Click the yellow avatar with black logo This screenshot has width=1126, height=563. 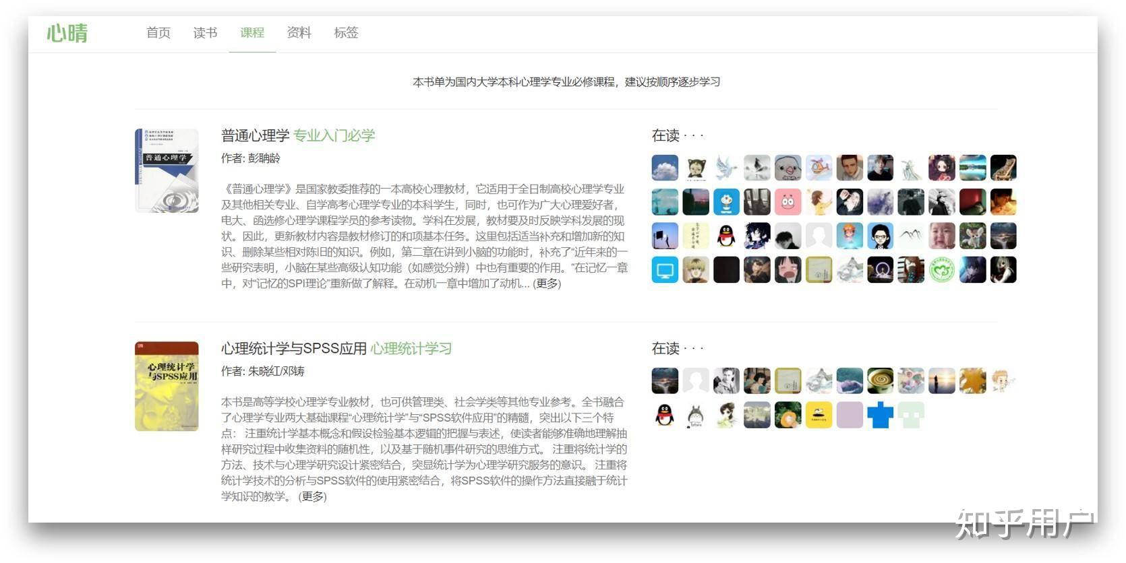pyautogui.click(x=819, y=416)
